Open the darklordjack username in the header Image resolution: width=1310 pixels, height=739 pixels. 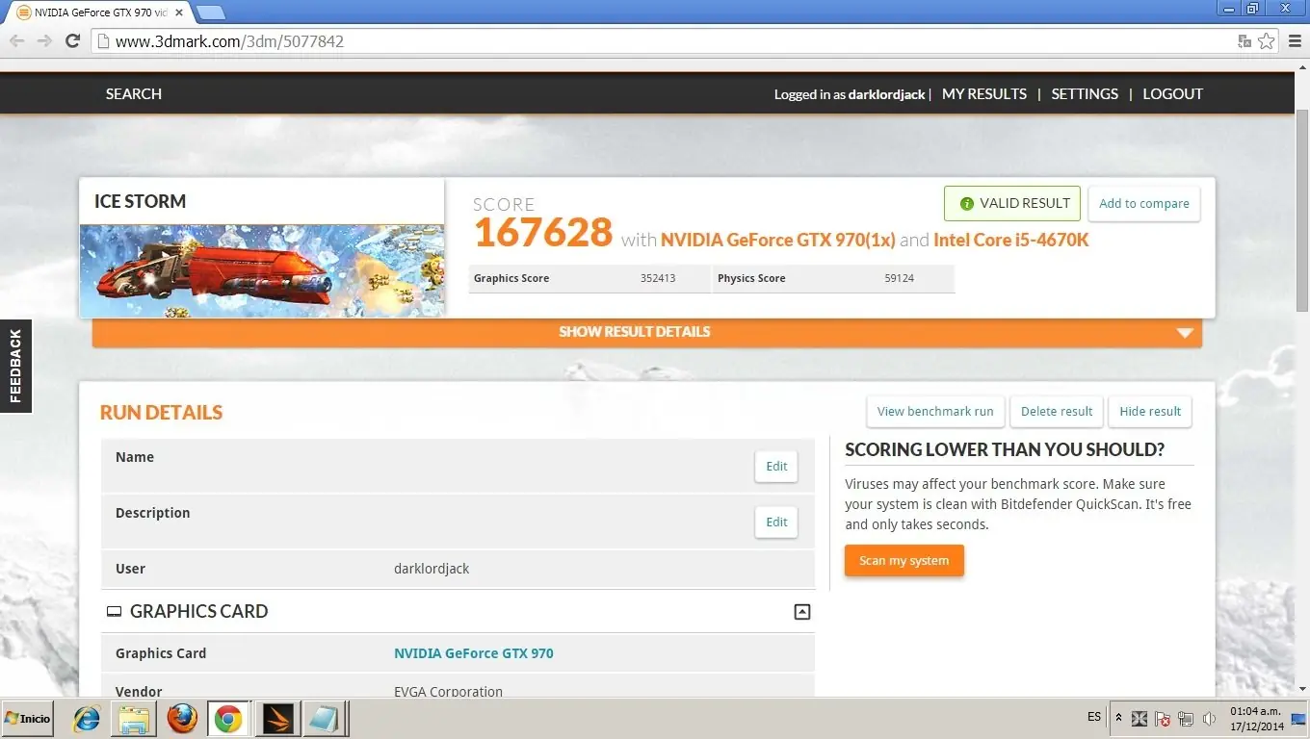886,94
